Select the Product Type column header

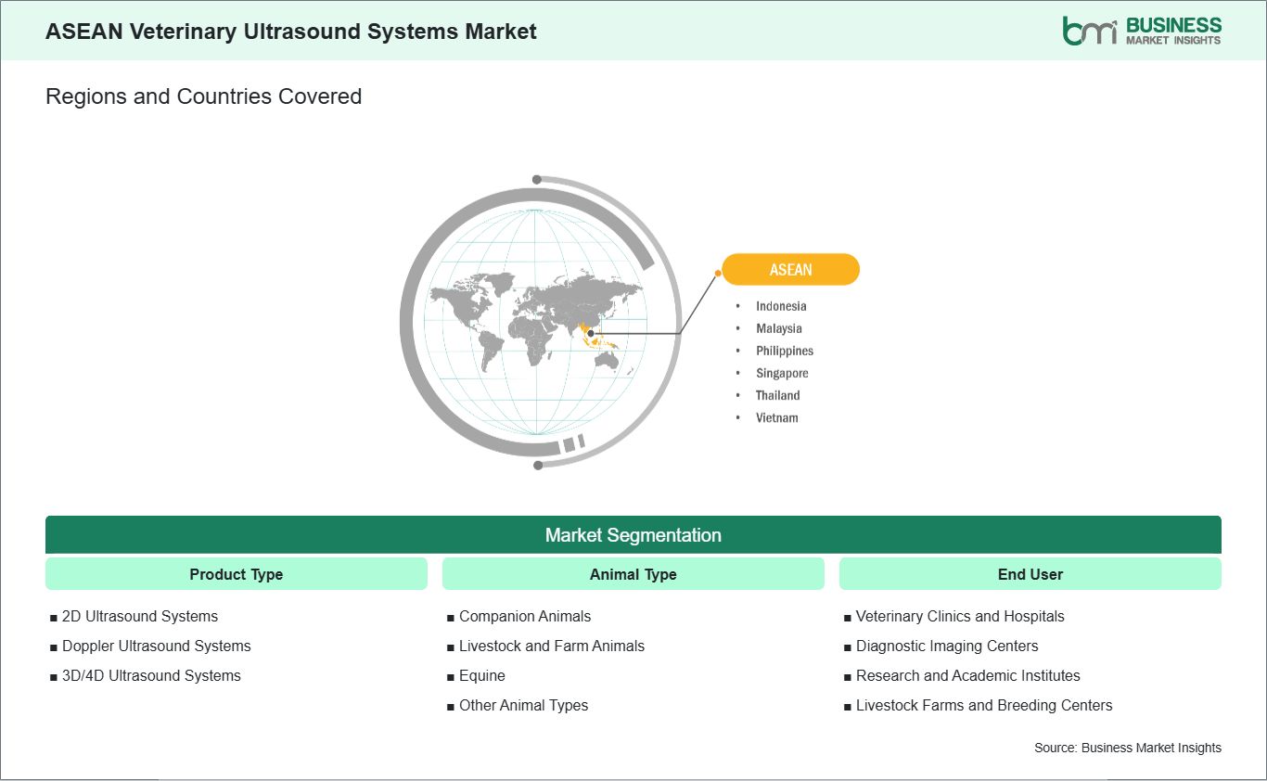(x=237, y=574)
